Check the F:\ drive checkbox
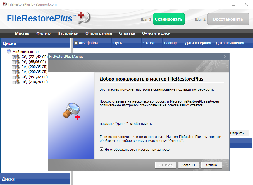 point(14,72)
